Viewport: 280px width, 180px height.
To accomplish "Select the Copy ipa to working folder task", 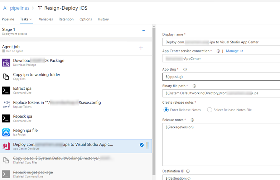I will click(76, 76).
